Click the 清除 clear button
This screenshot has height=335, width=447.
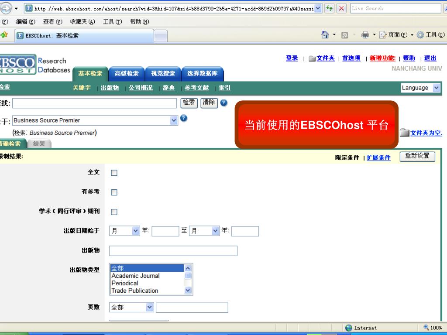click(209, 103)
